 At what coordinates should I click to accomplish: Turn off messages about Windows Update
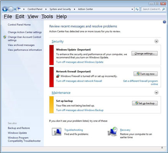pyautogui.click(x=80, y=62)
